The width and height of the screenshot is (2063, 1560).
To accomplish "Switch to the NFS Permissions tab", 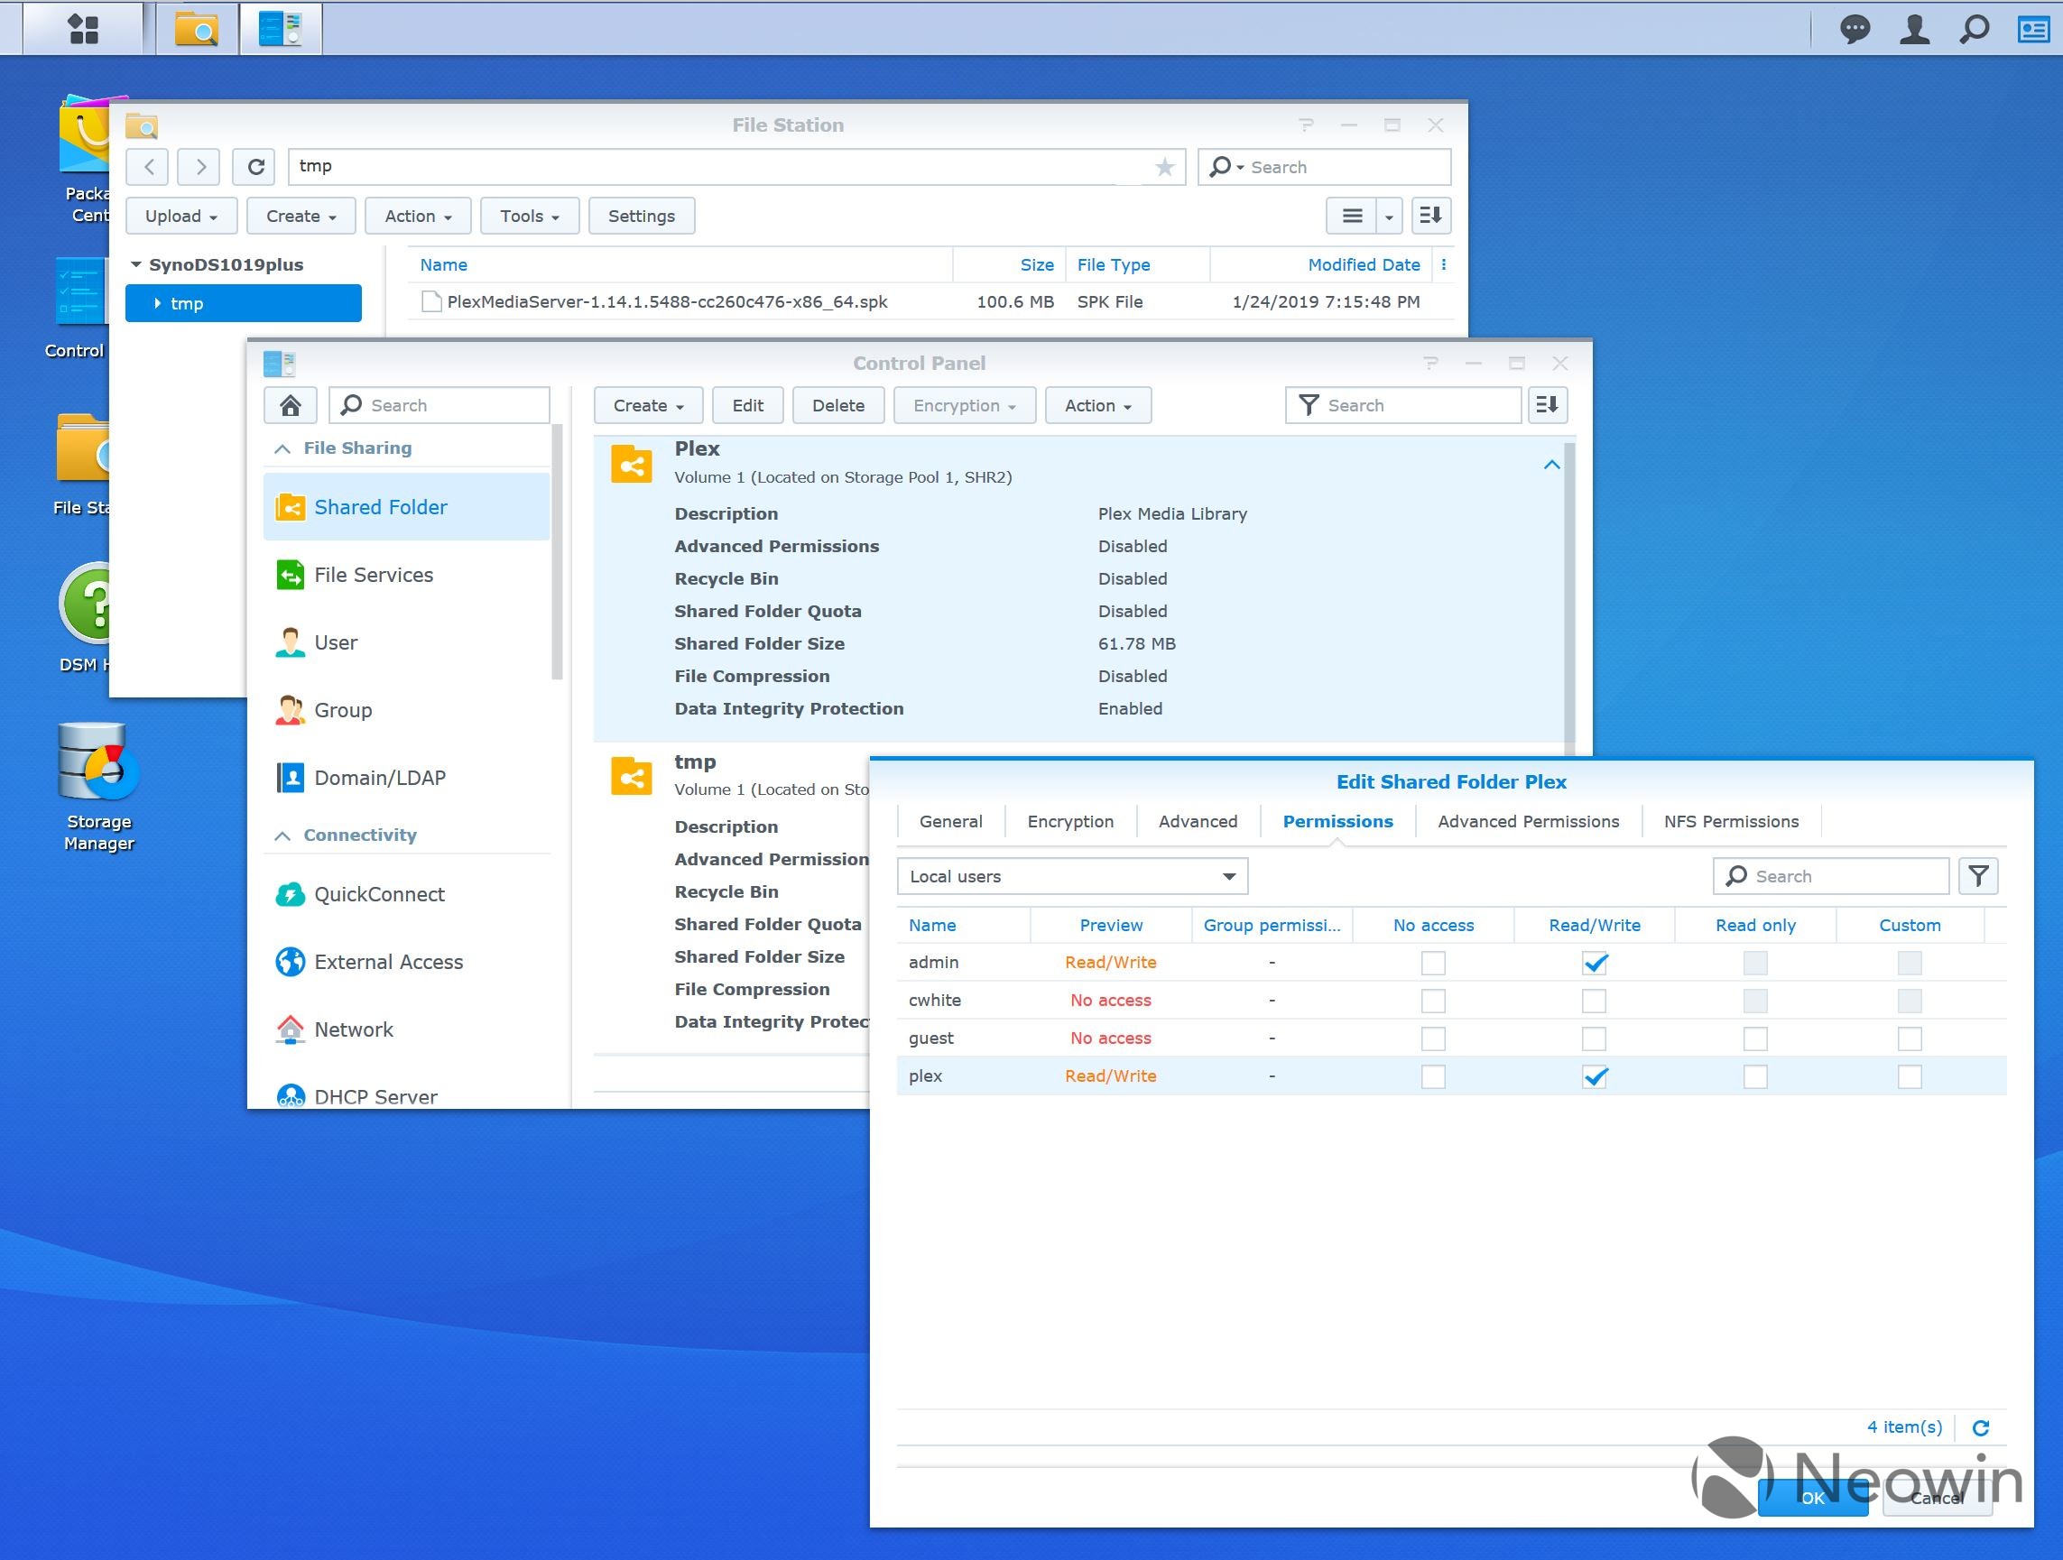I will pyautogui.click(x=1731, y=821).
